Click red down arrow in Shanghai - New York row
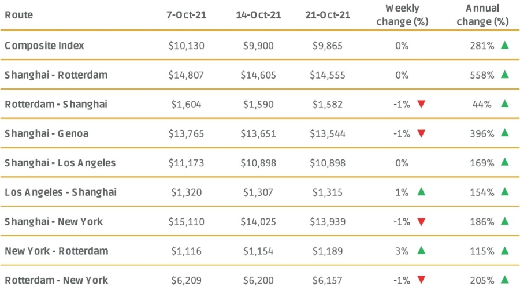The image size is (520, 290). pos(421,221)
